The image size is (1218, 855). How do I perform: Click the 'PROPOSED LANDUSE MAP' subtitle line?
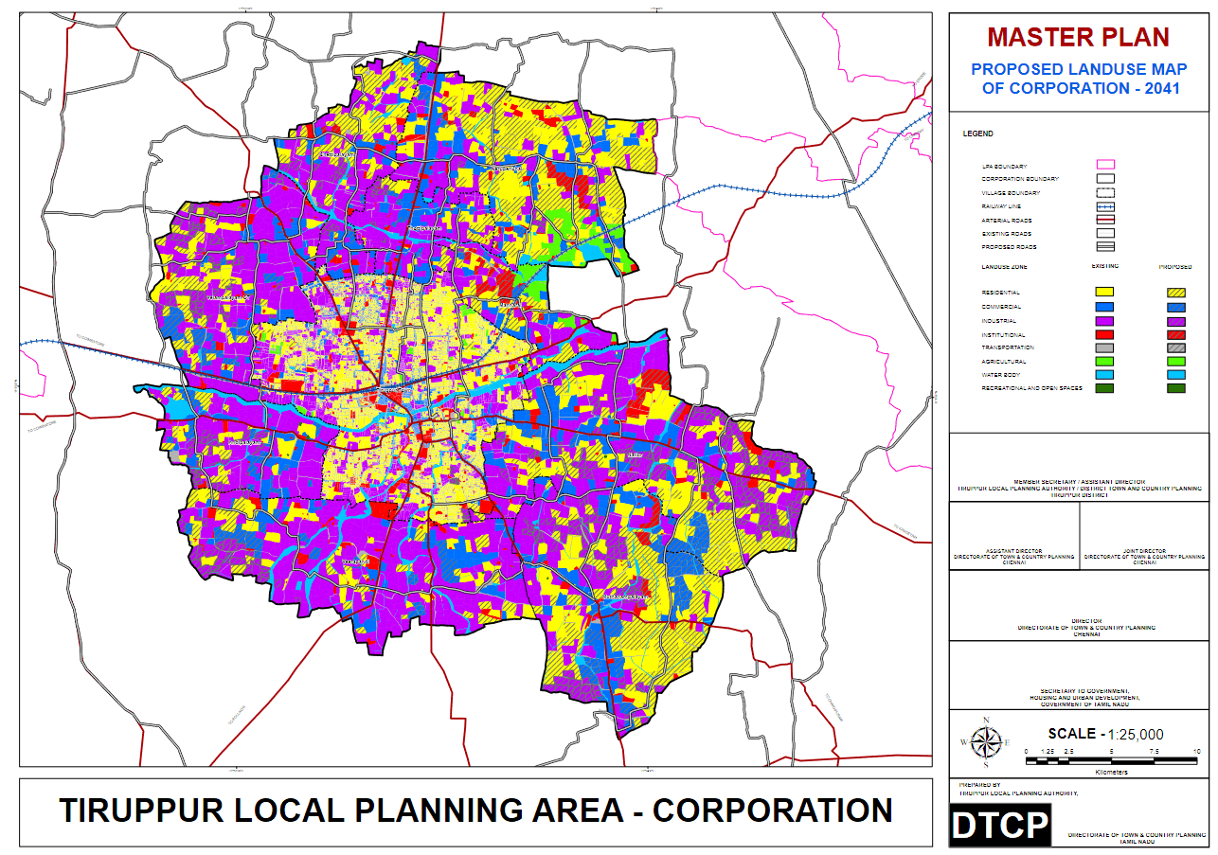click(1078, 70)
